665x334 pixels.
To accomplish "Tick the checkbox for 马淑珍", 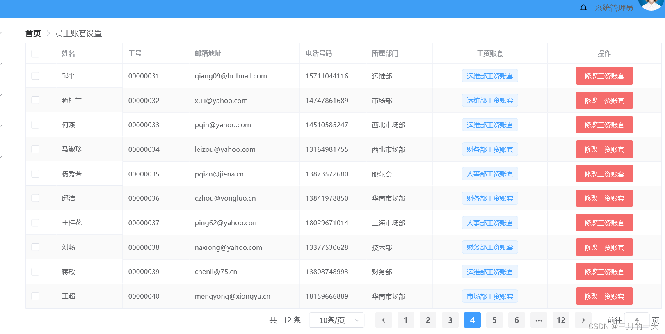I will [x=35, y=149].
